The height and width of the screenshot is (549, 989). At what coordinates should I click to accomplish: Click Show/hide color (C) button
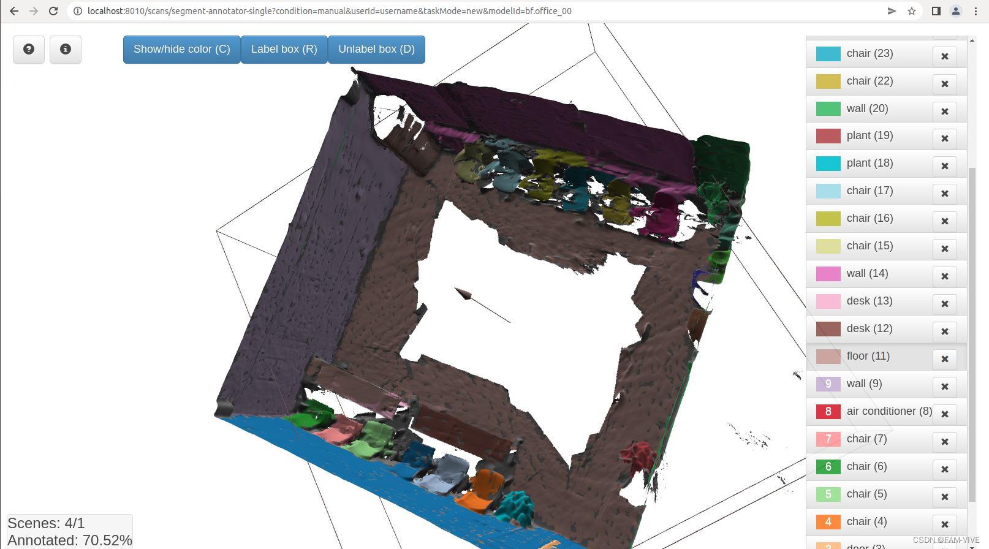click(x=182, y=49)
